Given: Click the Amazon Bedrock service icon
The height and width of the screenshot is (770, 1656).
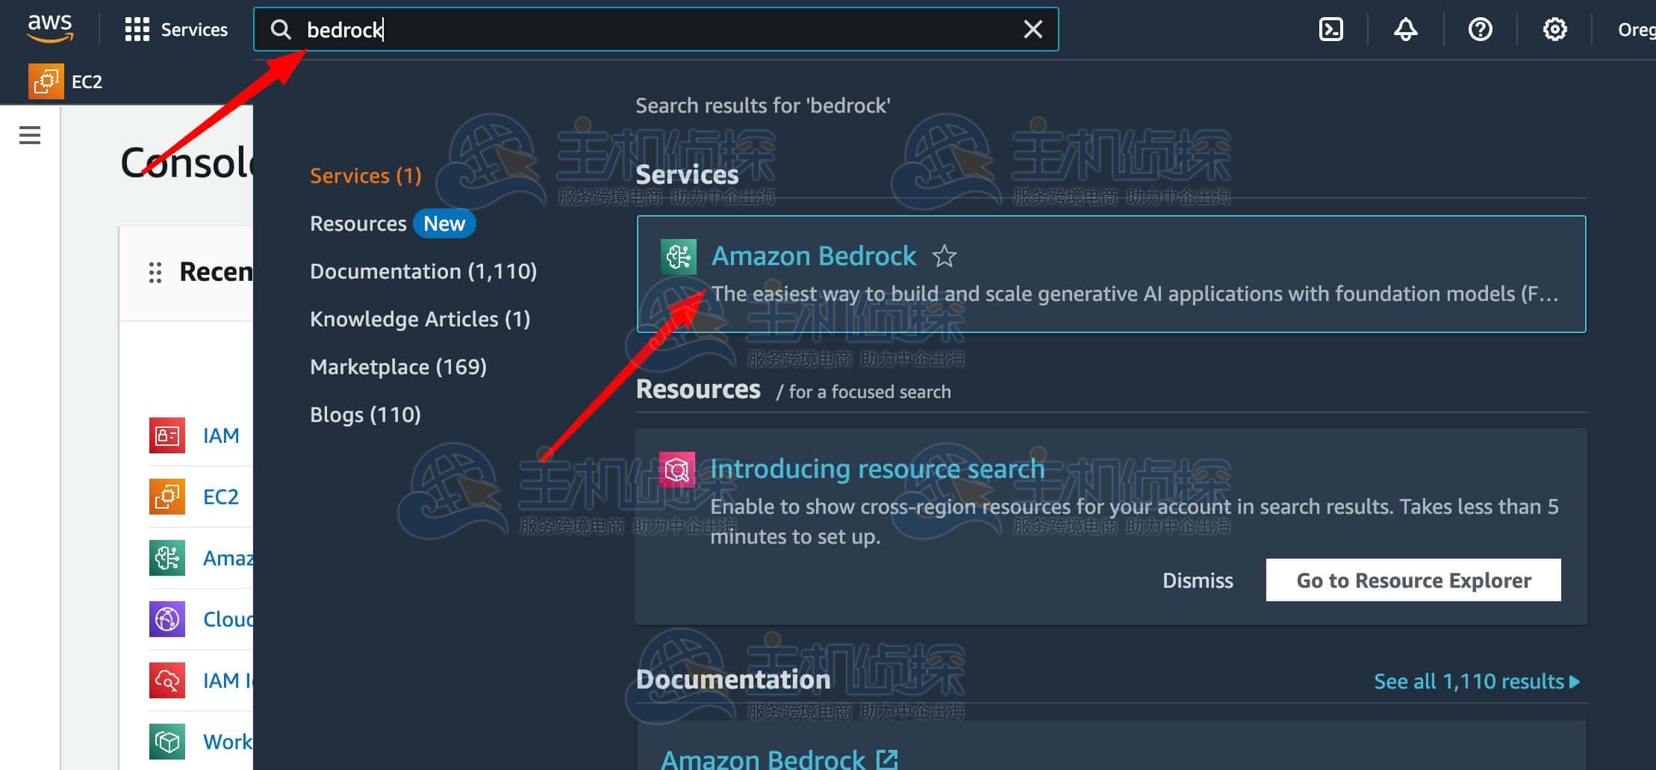Looking at the screenshot, I should (678, 256).
